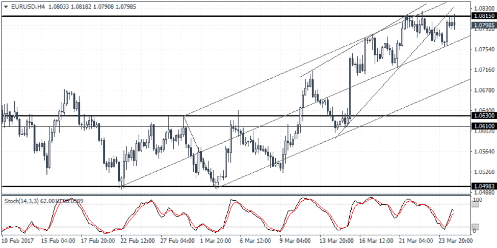Click the current price tag 1.07985
This screenshot has height=248, width=497.
(482, 25)
